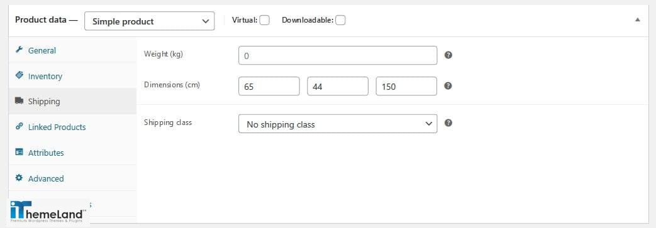Viewport: 656px width, 228px height.
Task: Click the Shipping truck icon
Action: [x=19, y=100]
